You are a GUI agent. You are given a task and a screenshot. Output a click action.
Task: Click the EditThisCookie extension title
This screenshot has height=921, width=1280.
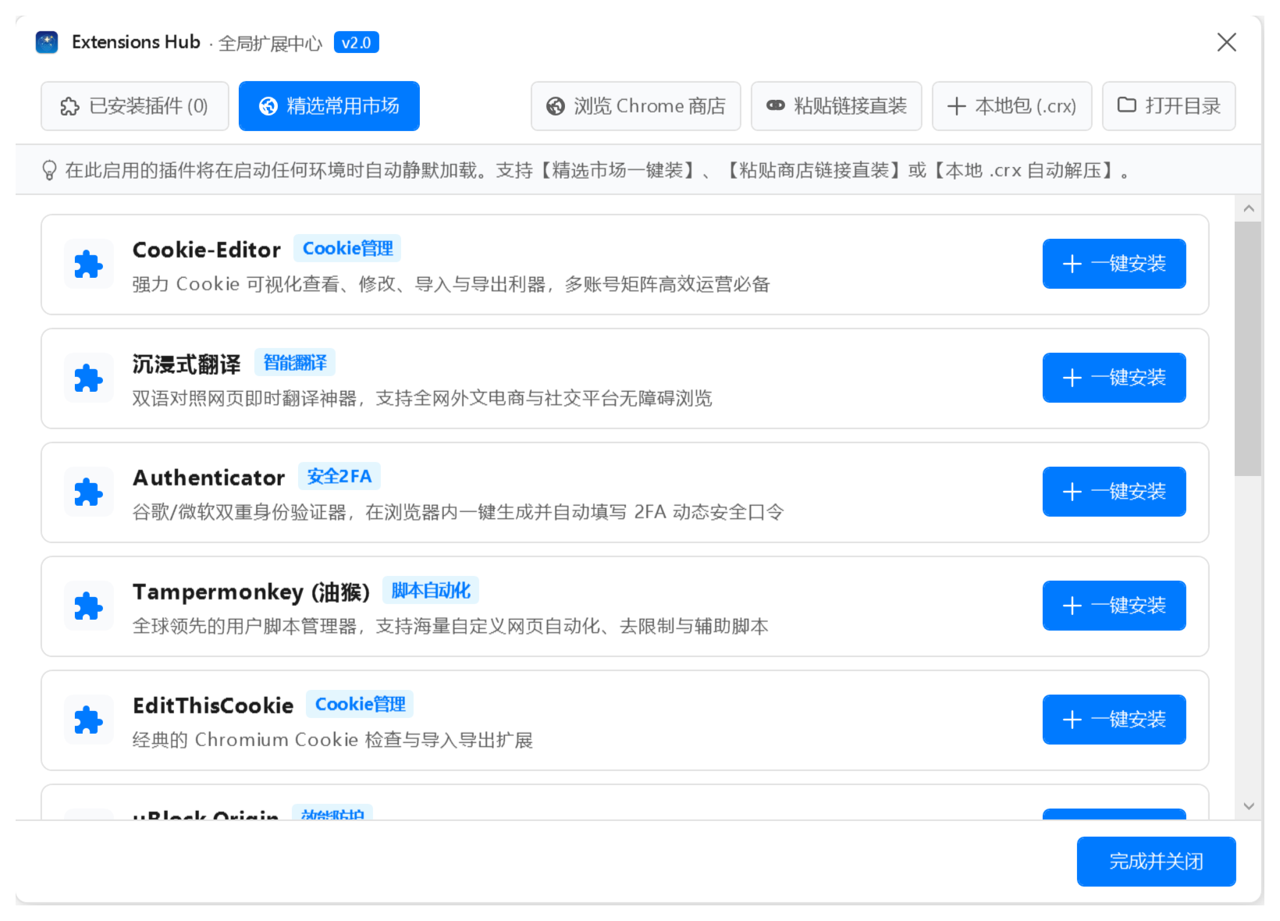pos(213,706)
